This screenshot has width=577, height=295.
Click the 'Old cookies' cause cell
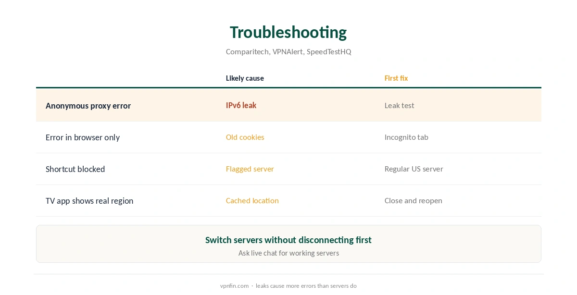(245, 137)
